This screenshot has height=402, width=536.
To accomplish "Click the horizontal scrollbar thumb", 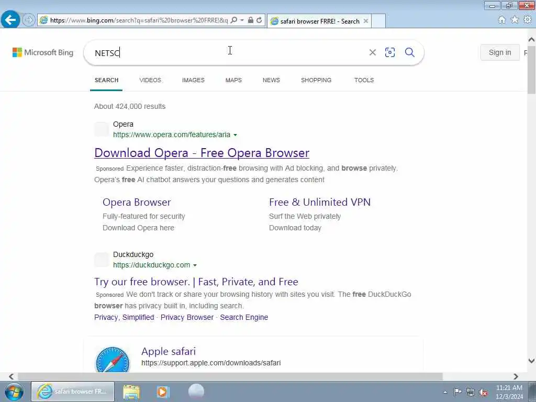I will tap(230, 376).
